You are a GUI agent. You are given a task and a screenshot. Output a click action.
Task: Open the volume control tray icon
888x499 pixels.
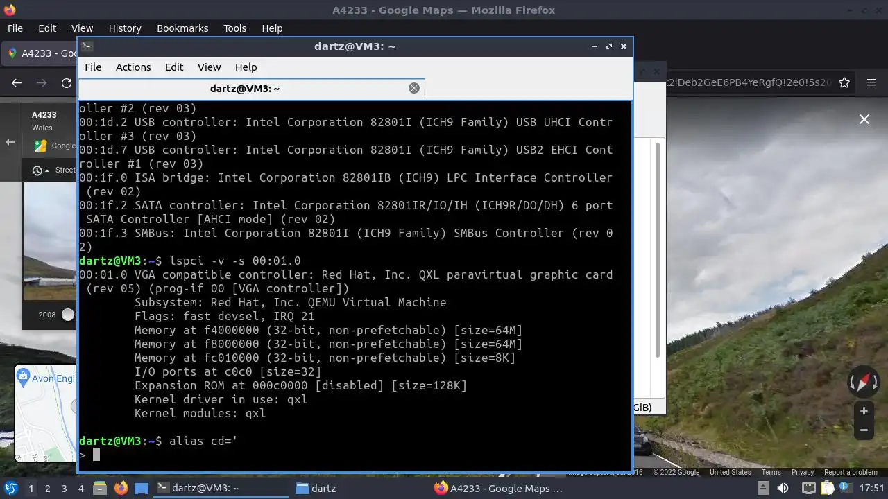pos(783,489)
